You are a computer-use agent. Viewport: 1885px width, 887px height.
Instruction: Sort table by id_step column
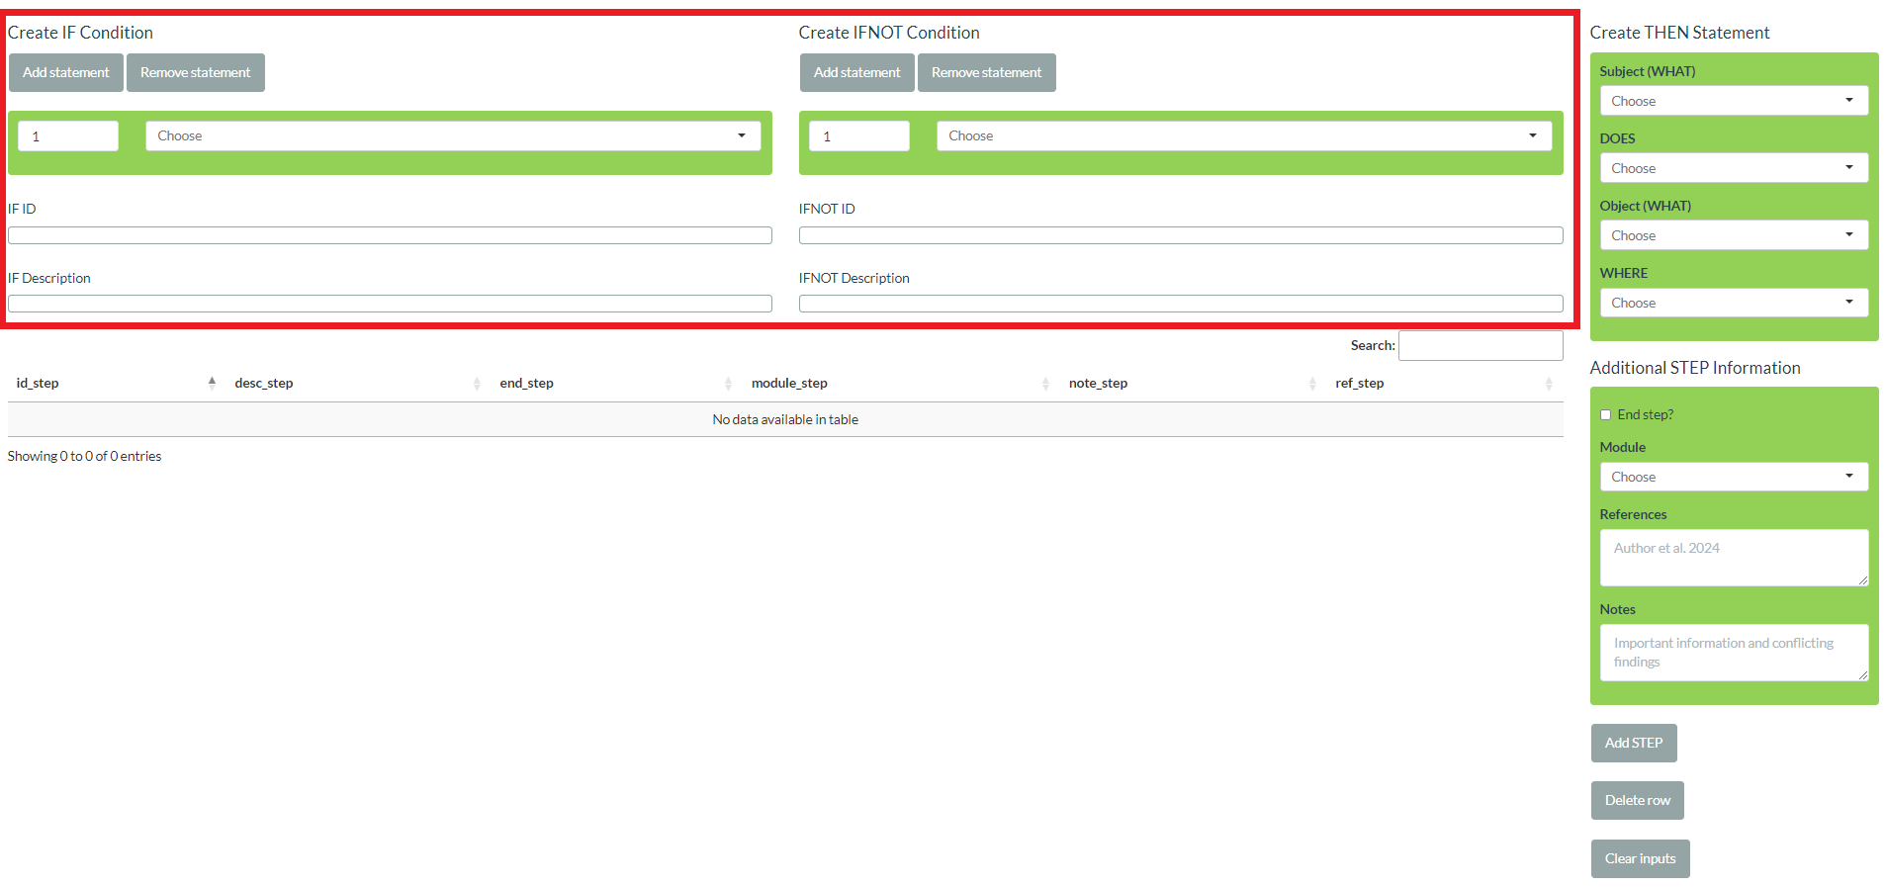click(x=38, y=384)
